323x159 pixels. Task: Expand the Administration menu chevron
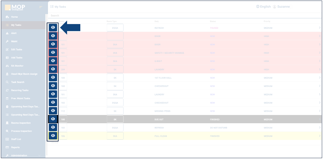click(40, 155)
